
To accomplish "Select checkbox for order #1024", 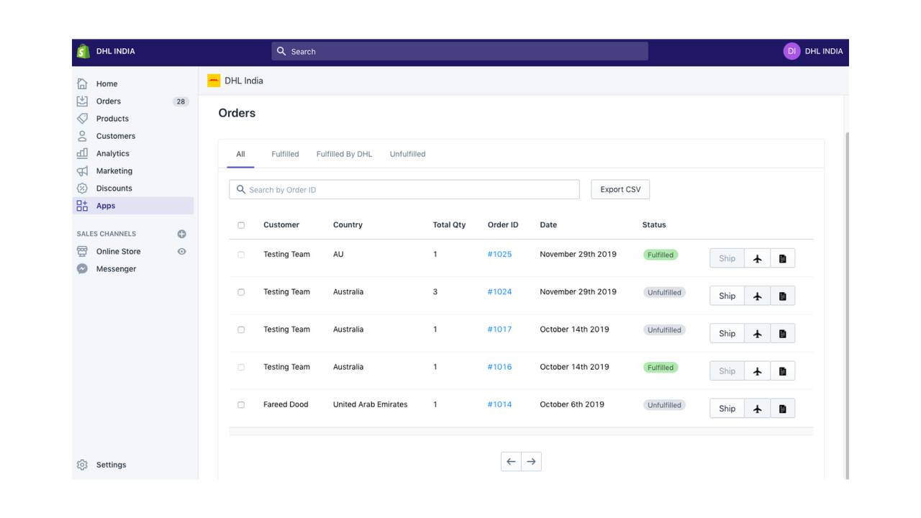I will (x=241, y=292).
